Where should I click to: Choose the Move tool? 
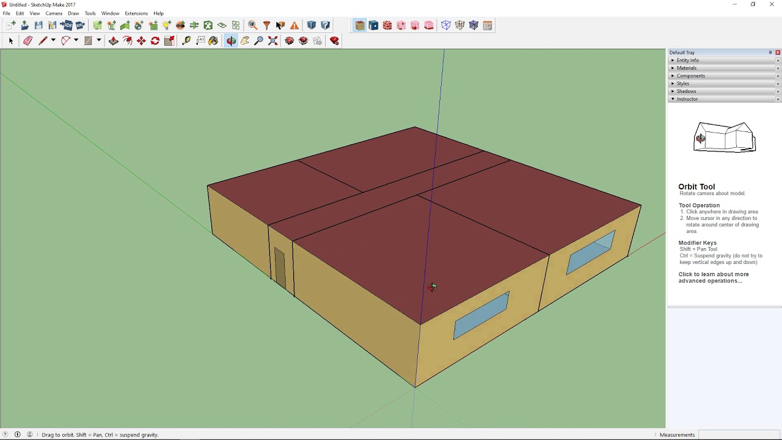141,41
